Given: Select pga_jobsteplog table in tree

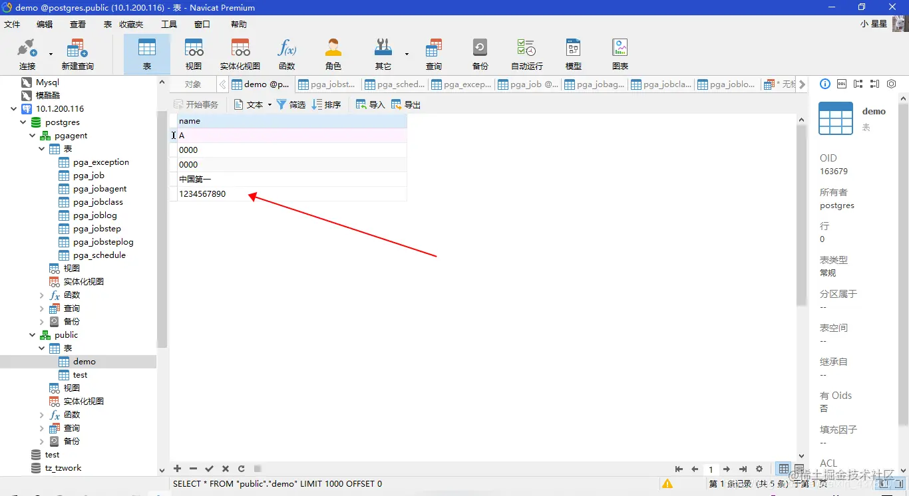Looking at the screenshot, I should point(103,242).
